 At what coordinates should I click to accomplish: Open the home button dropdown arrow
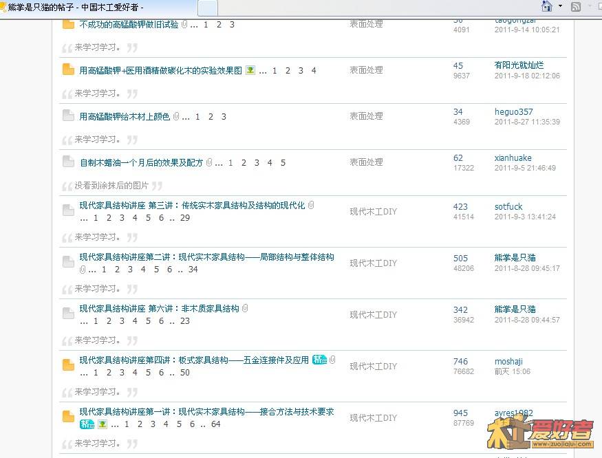coord(560,6)
